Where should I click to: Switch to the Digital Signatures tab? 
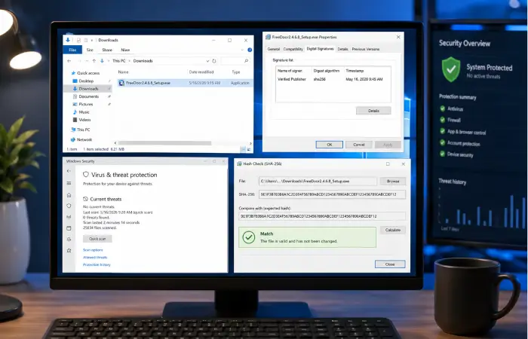point(321,49)
